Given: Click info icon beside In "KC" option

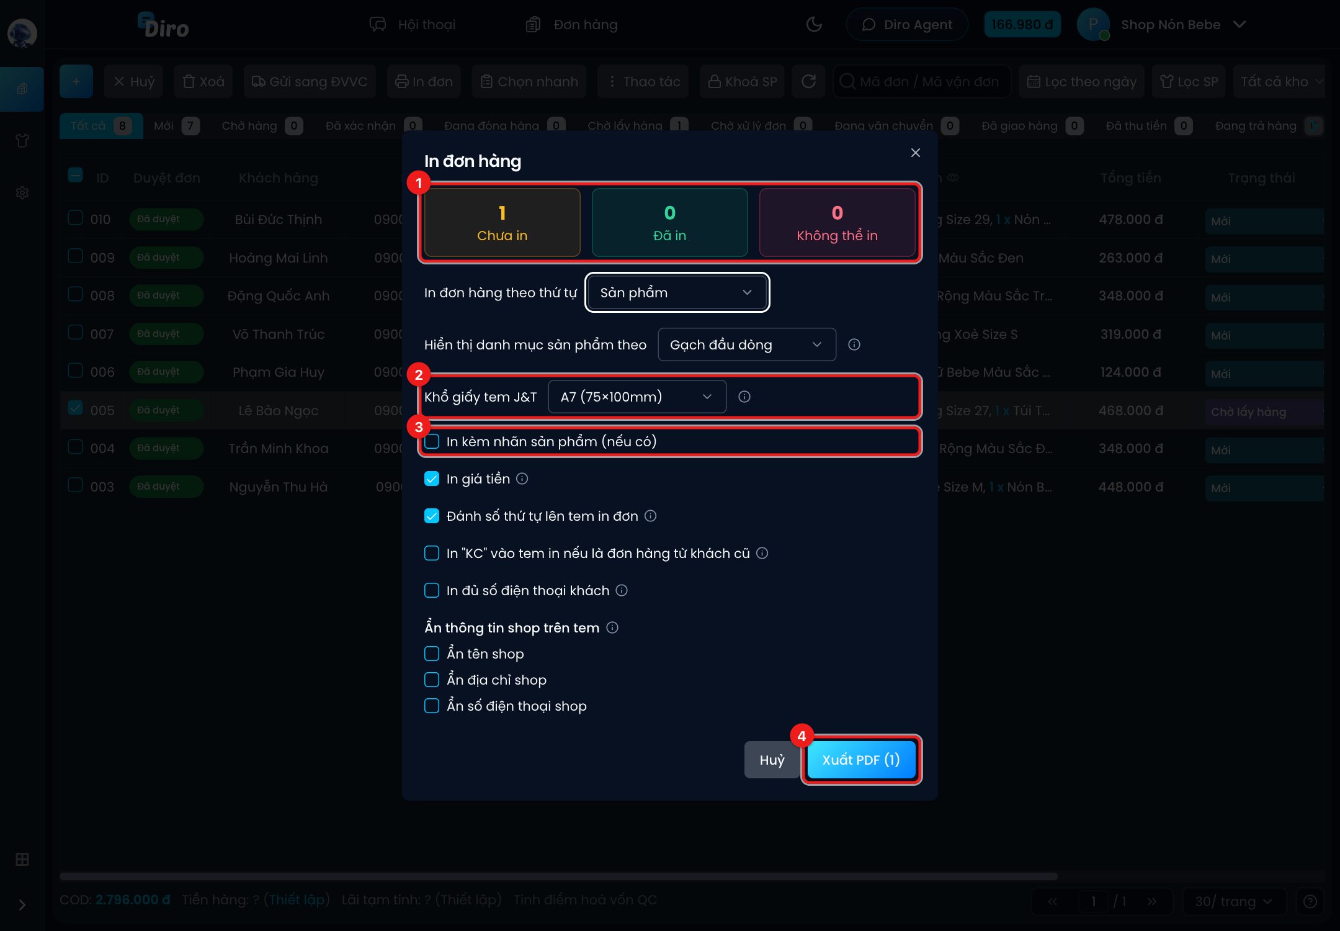Looking at the screenshot, I should (762, 553).
